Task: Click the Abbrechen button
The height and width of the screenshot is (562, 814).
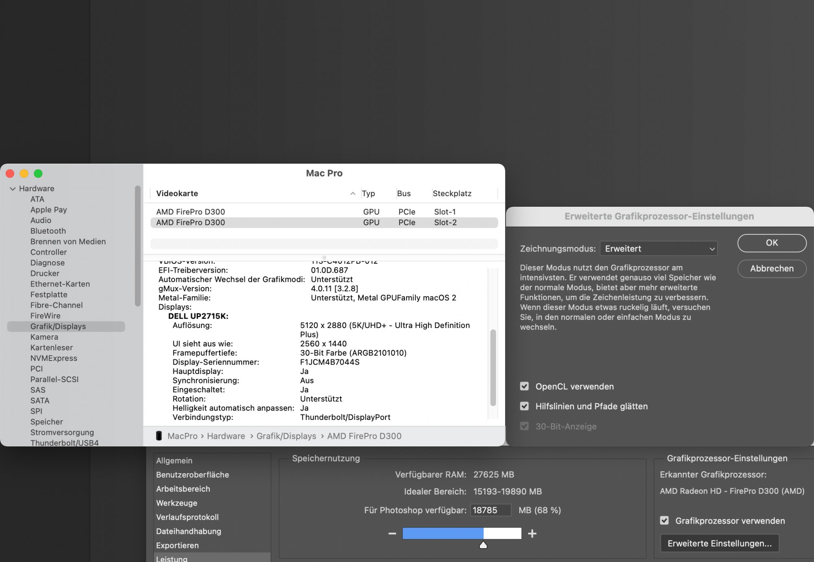Action: [x=771, y=269]
